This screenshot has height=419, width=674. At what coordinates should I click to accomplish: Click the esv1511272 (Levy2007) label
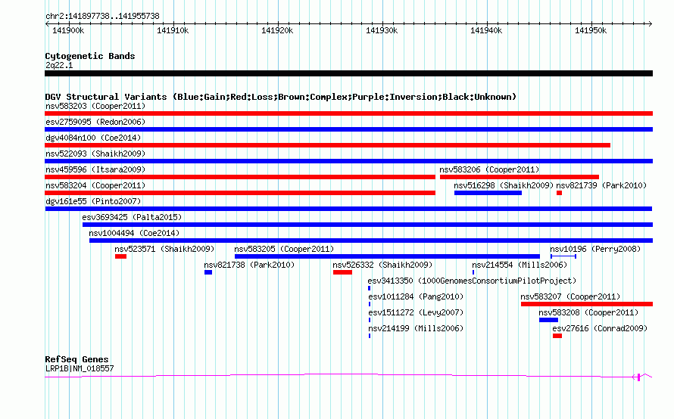(x=416, y=312)
